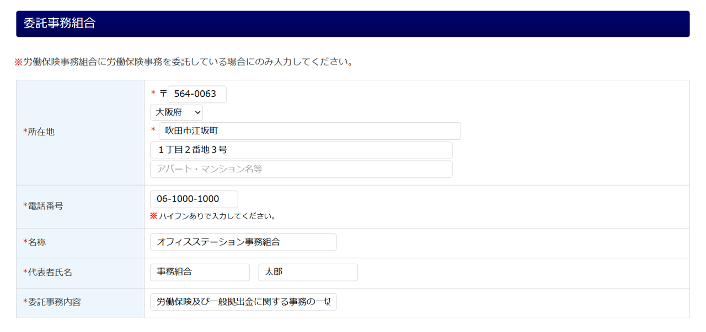Click the postal code field showing 564-0063
Image resolution: width=706 pixels, height=332 pixels.
click(197, 94)
